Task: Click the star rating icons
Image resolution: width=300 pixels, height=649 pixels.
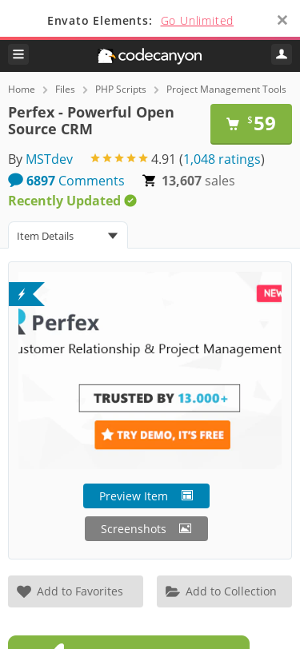Action: pyautogui.click(x=119, y=158)
